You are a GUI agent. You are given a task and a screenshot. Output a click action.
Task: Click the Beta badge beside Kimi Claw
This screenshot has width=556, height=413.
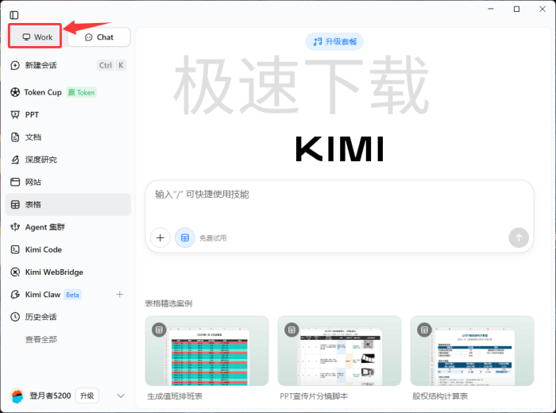click(x=72, y=295)
